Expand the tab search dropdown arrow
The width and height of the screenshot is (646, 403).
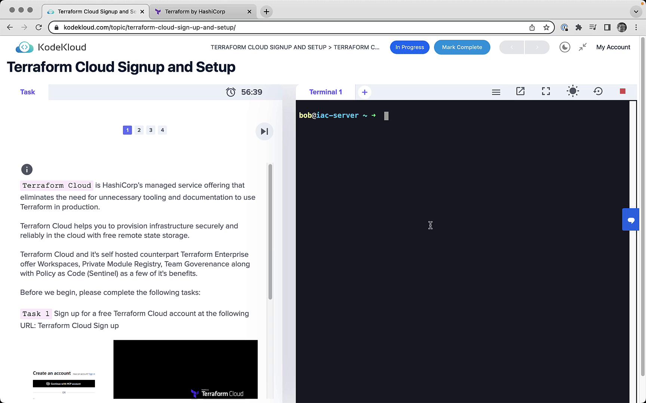point(636,12)
